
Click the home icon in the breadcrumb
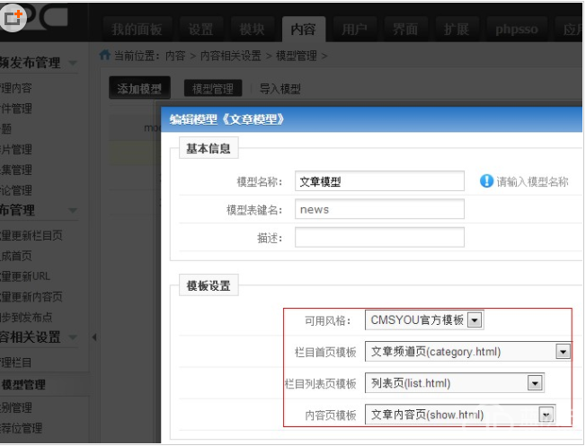click(x=105, y=56)
